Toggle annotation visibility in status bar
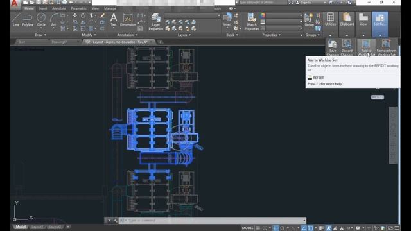 point(328,228)
